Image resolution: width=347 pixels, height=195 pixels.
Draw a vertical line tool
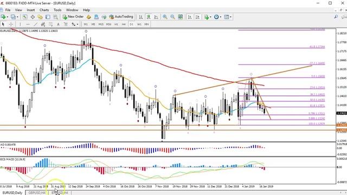click(20, 24)
